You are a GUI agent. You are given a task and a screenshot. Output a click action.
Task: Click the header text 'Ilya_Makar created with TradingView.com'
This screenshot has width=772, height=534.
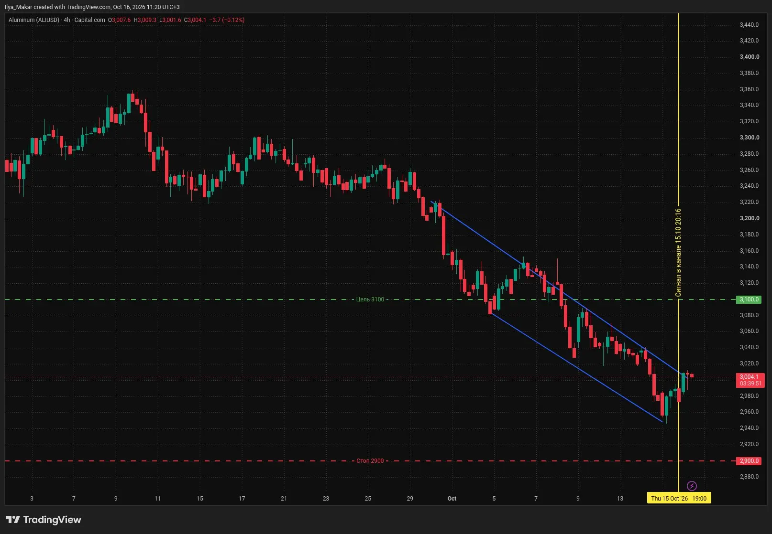pyautogui.click(x=57, y=7)
